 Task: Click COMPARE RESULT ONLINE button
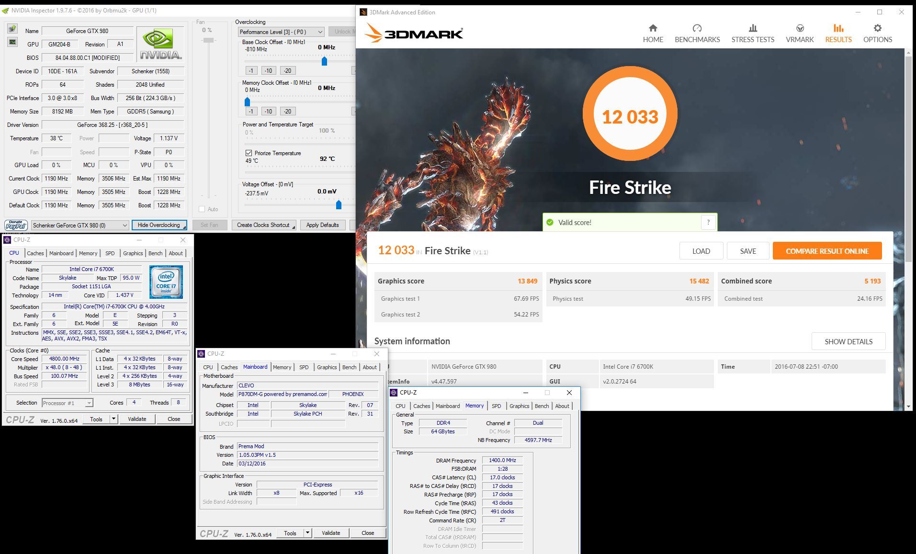tap(827, 251)
